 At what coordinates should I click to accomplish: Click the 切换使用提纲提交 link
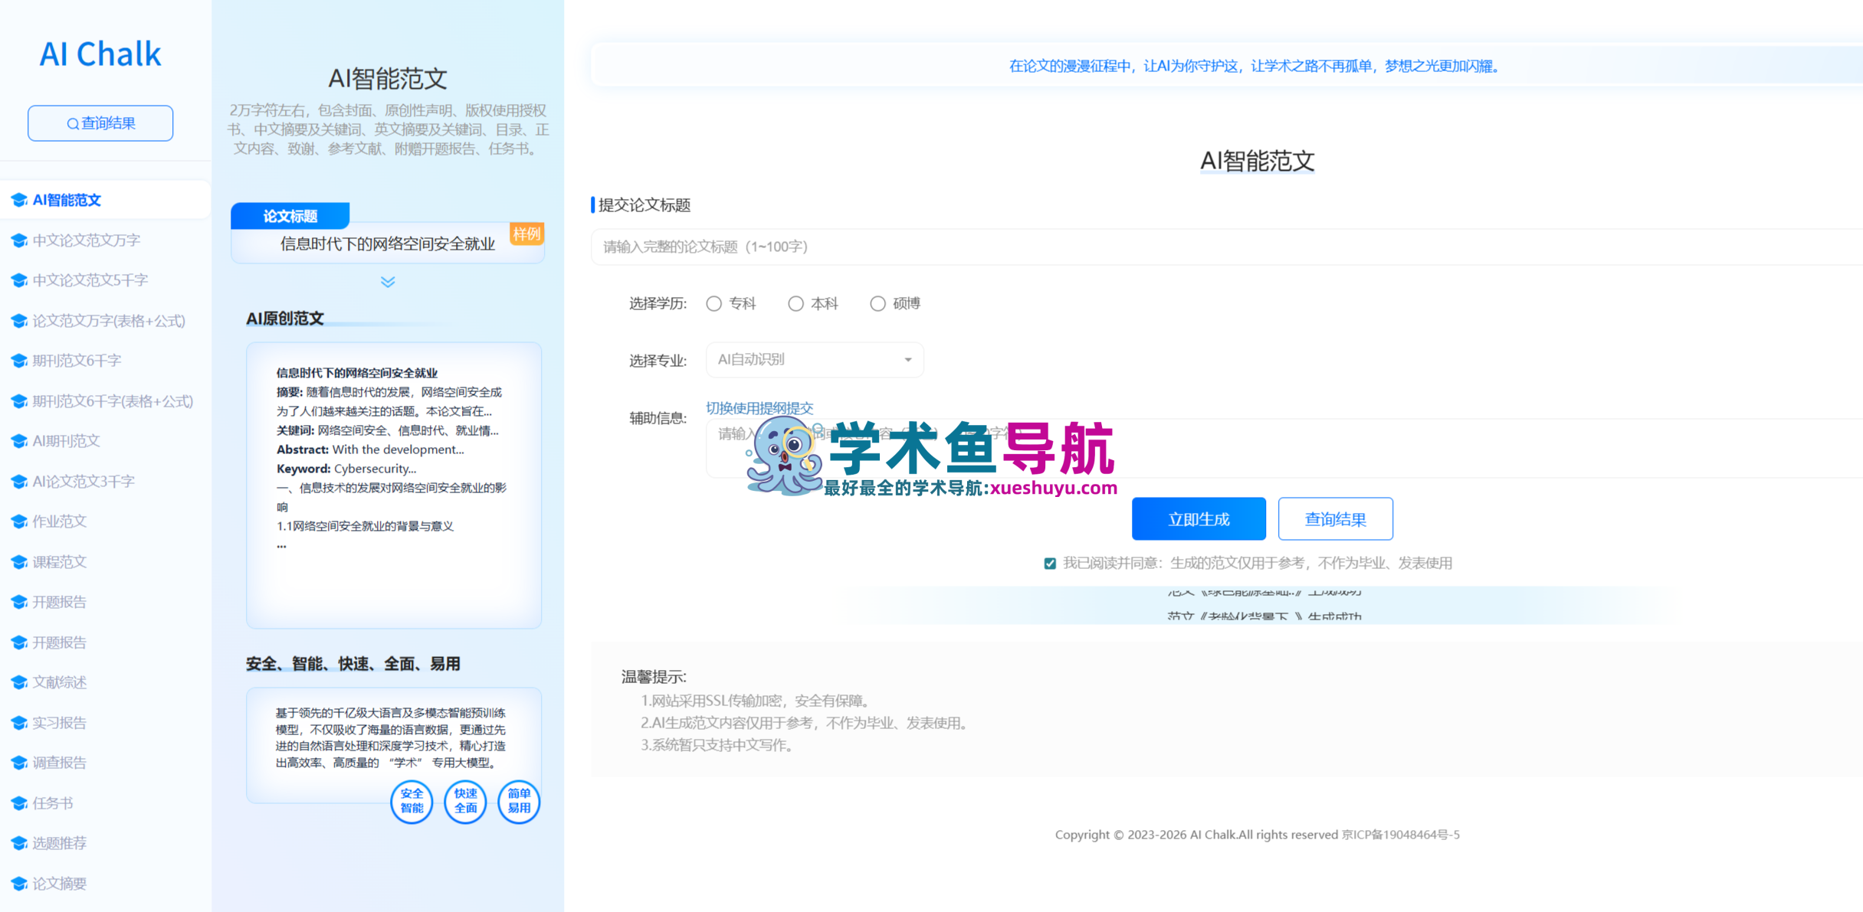click(x=759, y=408)
